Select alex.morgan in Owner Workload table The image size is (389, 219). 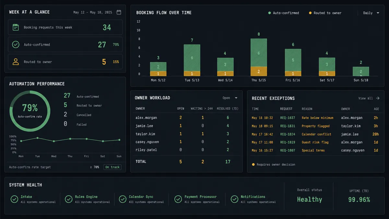point(146,118)
